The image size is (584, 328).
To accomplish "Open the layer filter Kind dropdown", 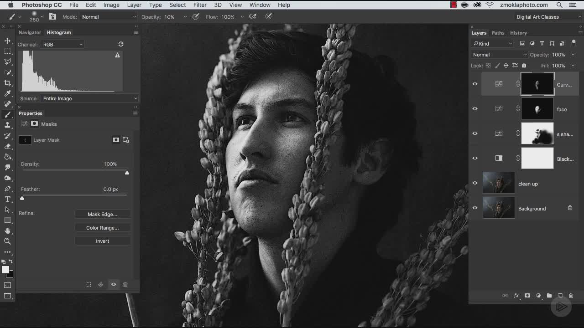I will pyautogui.click(x=492, y=43).
